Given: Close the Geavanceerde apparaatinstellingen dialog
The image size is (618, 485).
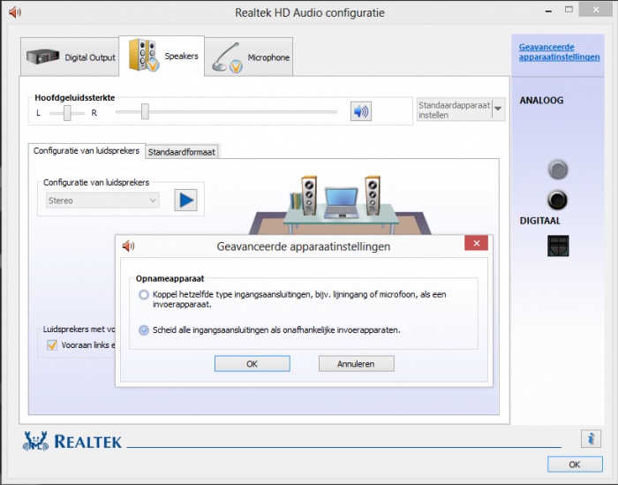Looking at the screenshot, I should (476, 243).
